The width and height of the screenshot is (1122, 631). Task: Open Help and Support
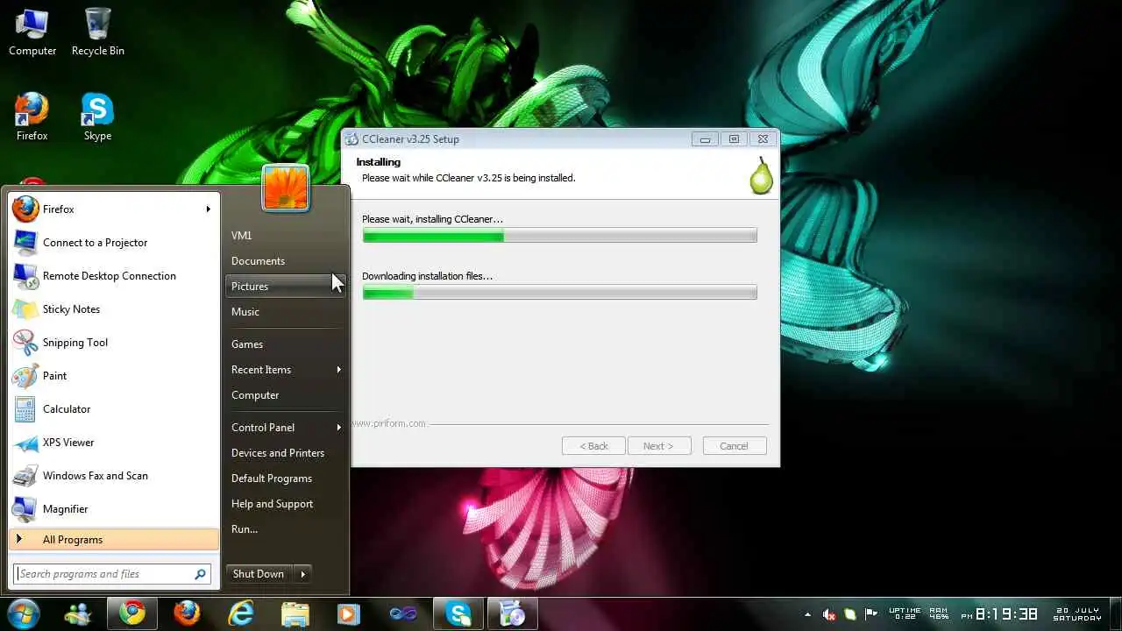285,504
